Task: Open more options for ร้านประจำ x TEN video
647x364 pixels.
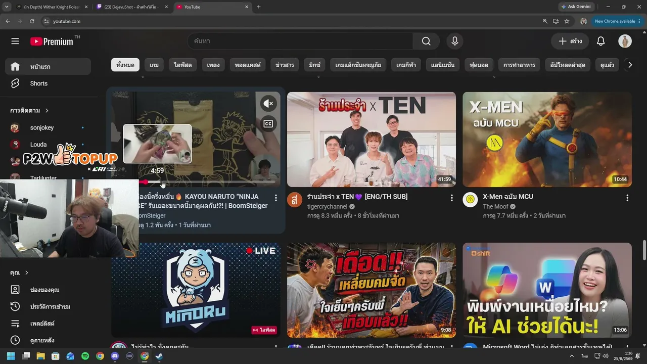Action: click(452, 198)
